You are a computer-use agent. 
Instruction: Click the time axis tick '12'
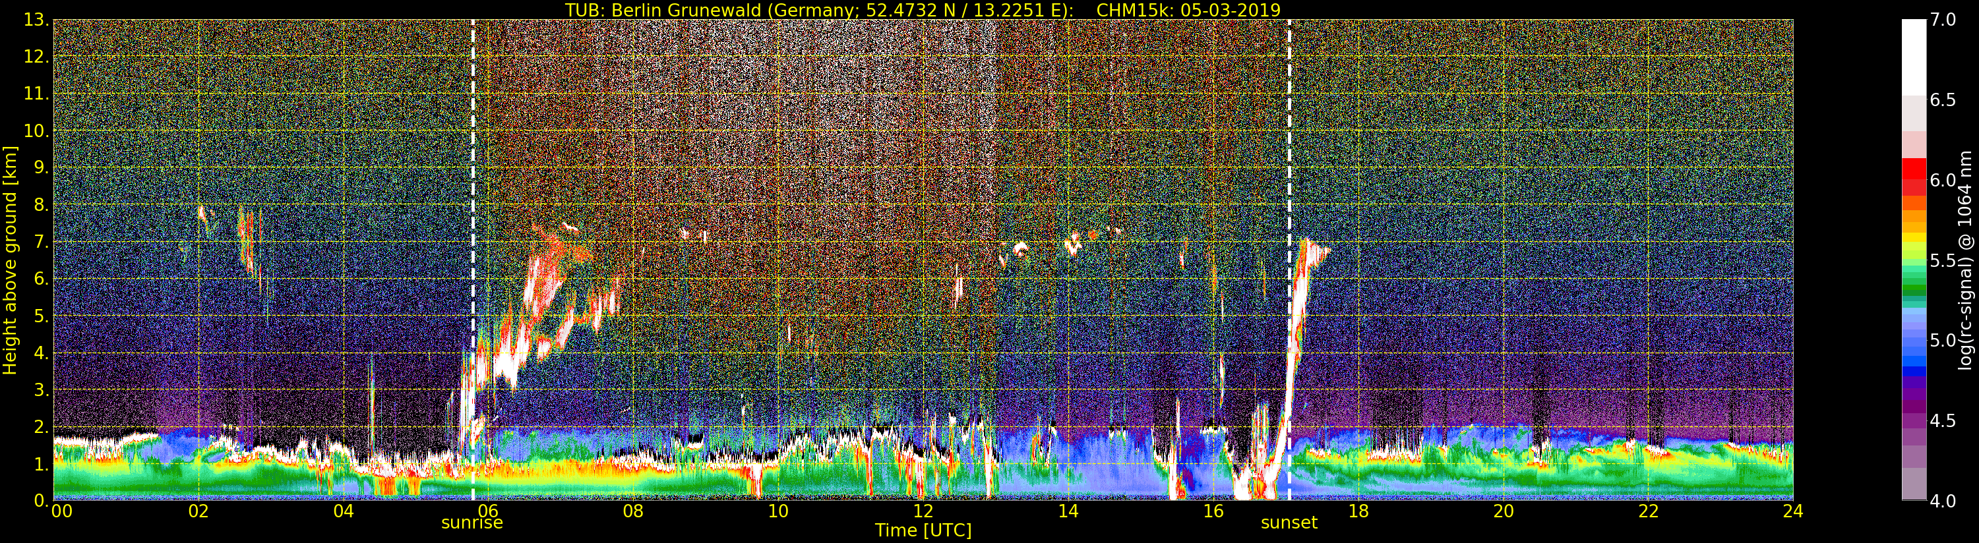tap(923, 511)
